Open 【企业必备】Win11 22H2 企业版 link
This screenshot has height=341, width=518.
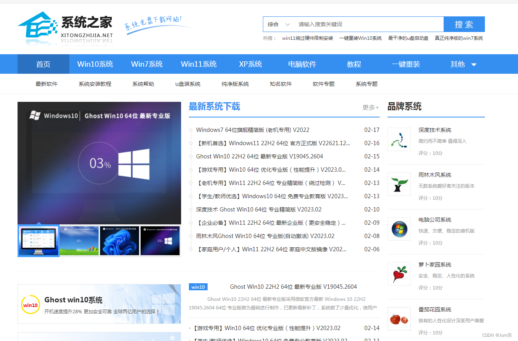point(271,223)
